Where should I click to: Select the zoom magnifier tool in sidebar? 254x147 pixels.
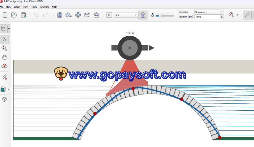4,48
